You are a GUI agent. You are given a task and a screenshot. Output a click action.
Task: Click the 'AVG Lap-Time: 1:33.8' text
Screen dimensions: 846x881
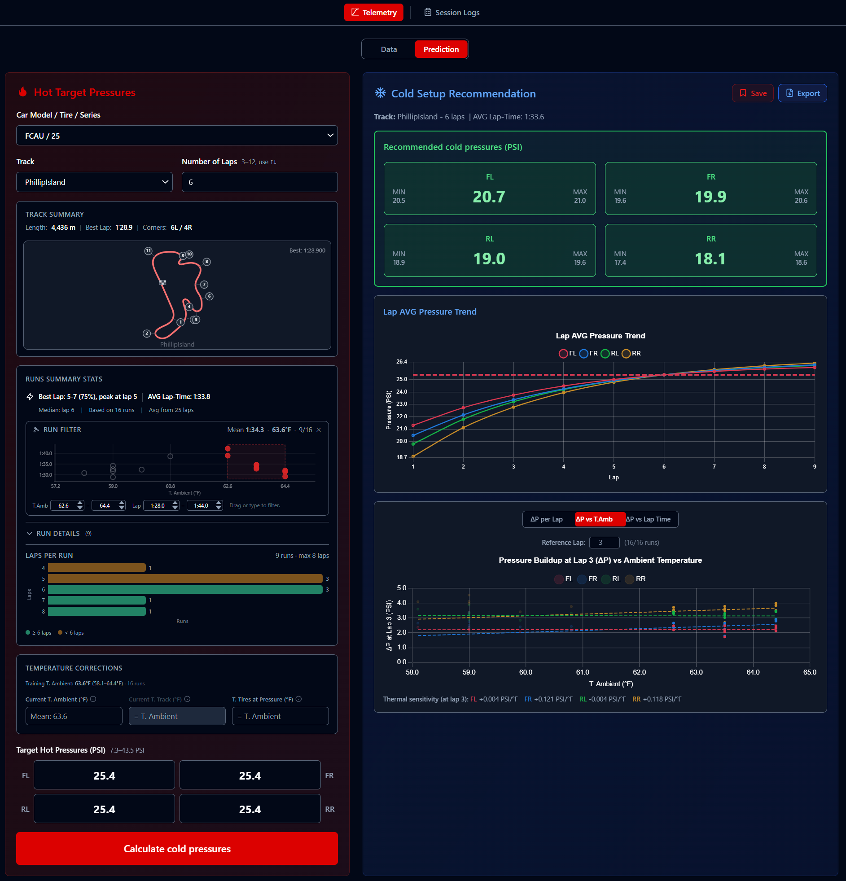pos(179,396)
